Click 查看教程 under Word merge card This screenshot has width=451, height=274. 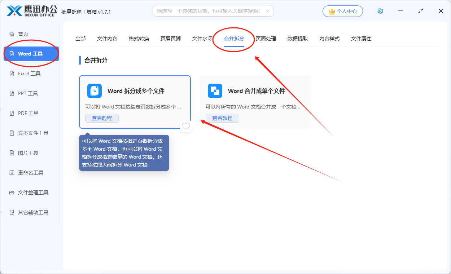click(x=222, y=118)
